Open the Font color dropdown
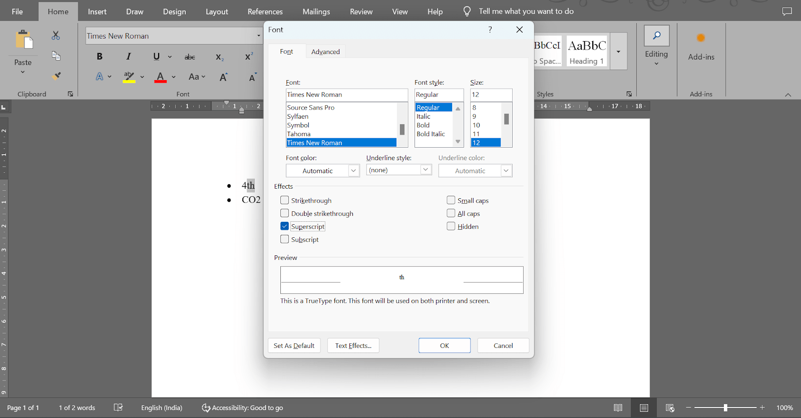Viewport: 801px width, 418px height. (353, 171)
